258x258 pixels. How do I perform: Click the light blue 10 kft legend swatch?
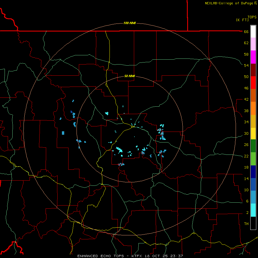click(x=253, y=197)
